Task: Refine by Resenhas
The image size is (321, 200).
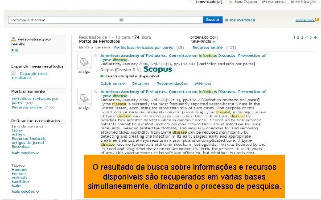Action: coord(21,147)
